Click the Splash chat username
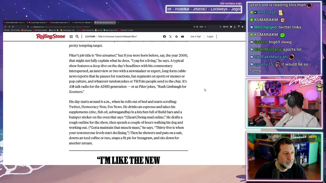The height and width of the screenshot is (183, 326). coord(261,42)
